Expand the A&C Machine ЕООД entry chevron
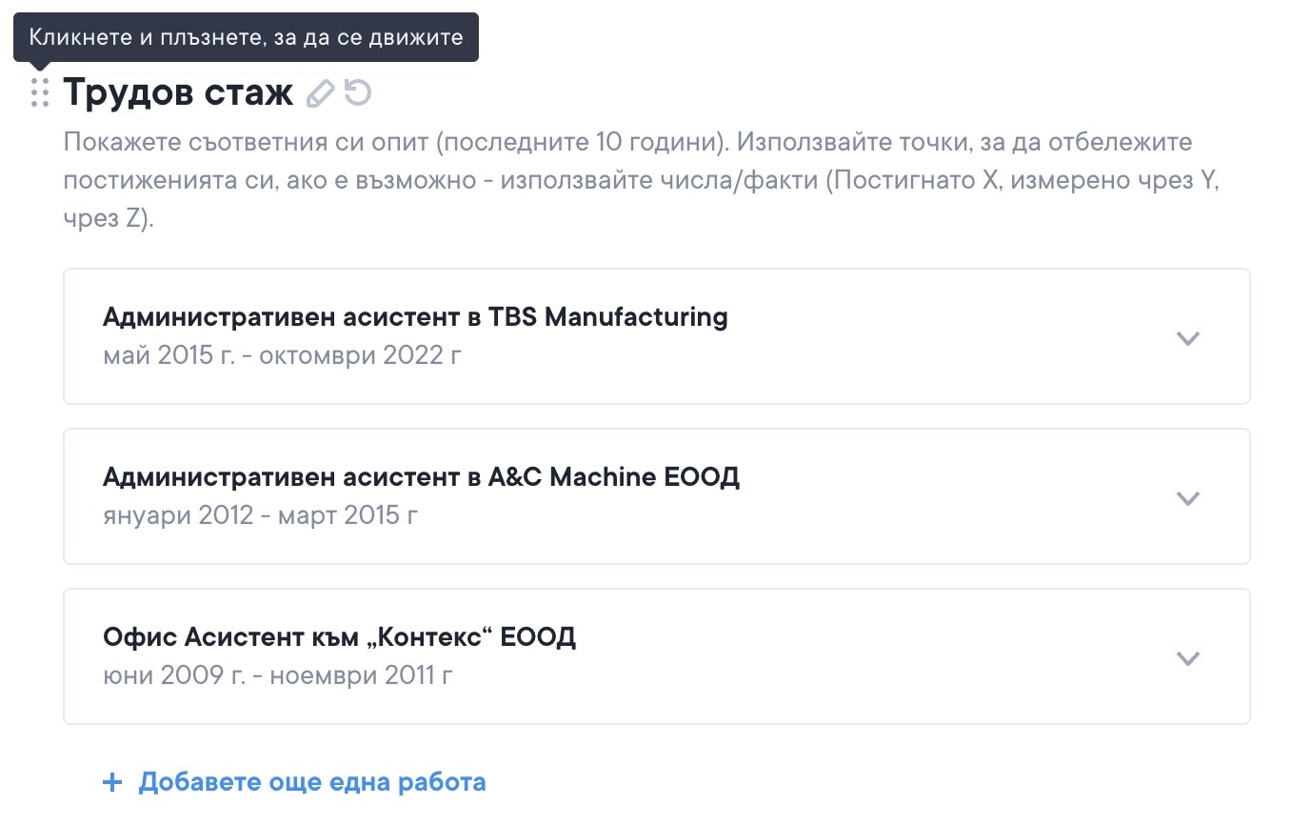1291x825 pixels. pyautogui.click(x=1187, y=497)
